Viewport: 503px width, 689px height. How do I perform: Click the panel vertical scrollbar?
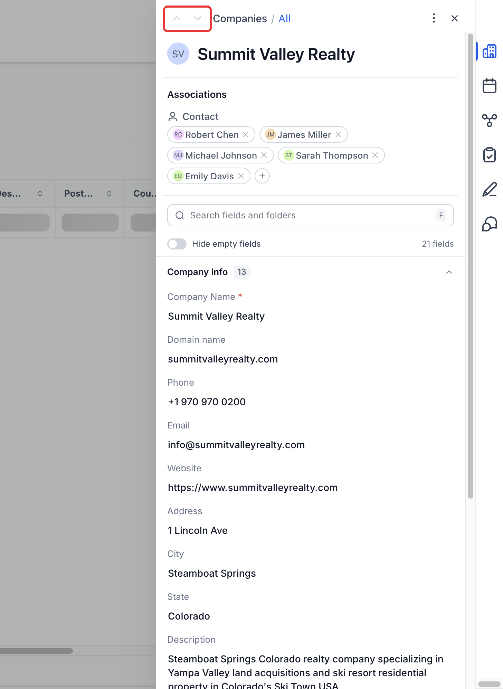(x=470, y=266)
